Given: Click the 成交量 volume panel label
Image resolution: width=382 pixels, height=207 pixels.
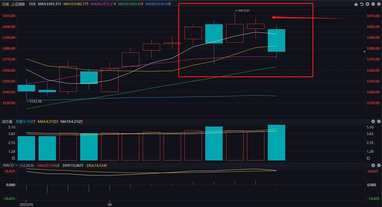Looking at the screenshot, I should [x=7, y=121].
